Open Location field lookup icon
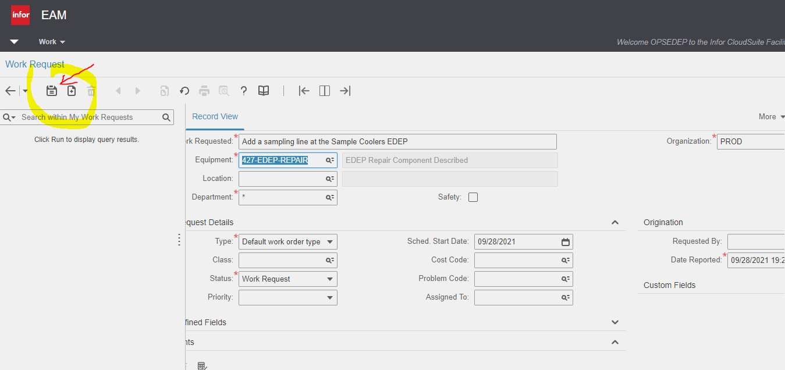This screenshot has width=785, height=370. point(330,179)
